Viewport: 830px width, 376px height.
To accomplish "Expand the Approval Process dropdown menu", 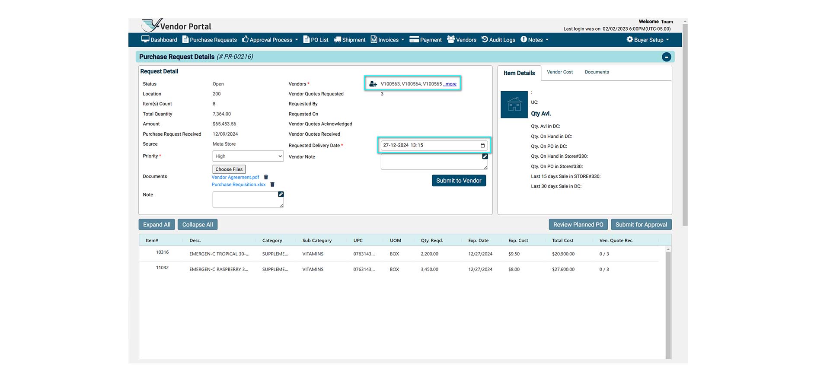I will [270, 40].
